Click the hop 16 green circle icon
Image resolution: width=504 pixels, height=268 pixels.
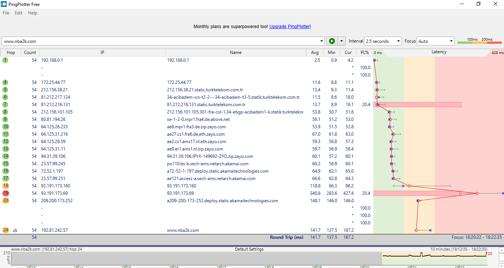pyautogui.click(x=5, y=171)
